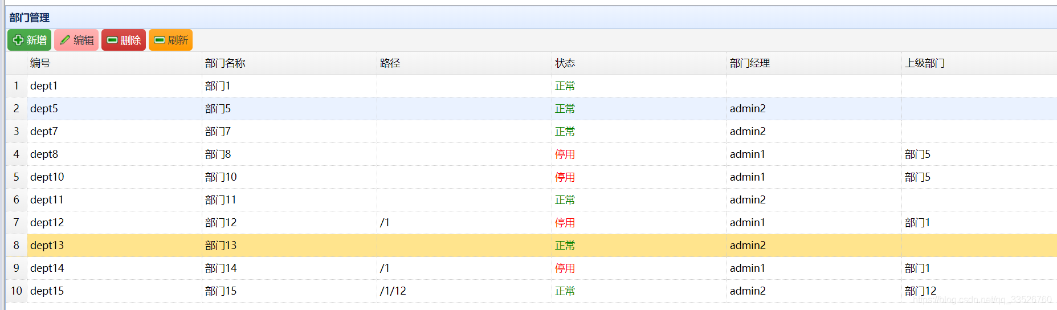The image size is (1057, 310).
Task: Click the 部门8 name cell
Action: (x=289, y=154)
